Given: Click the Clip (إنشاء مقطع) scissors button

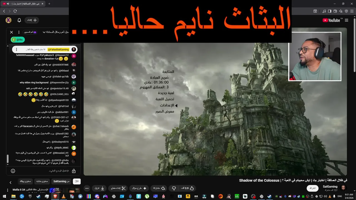Looking at the screenshot, I should tap(118, 188).
